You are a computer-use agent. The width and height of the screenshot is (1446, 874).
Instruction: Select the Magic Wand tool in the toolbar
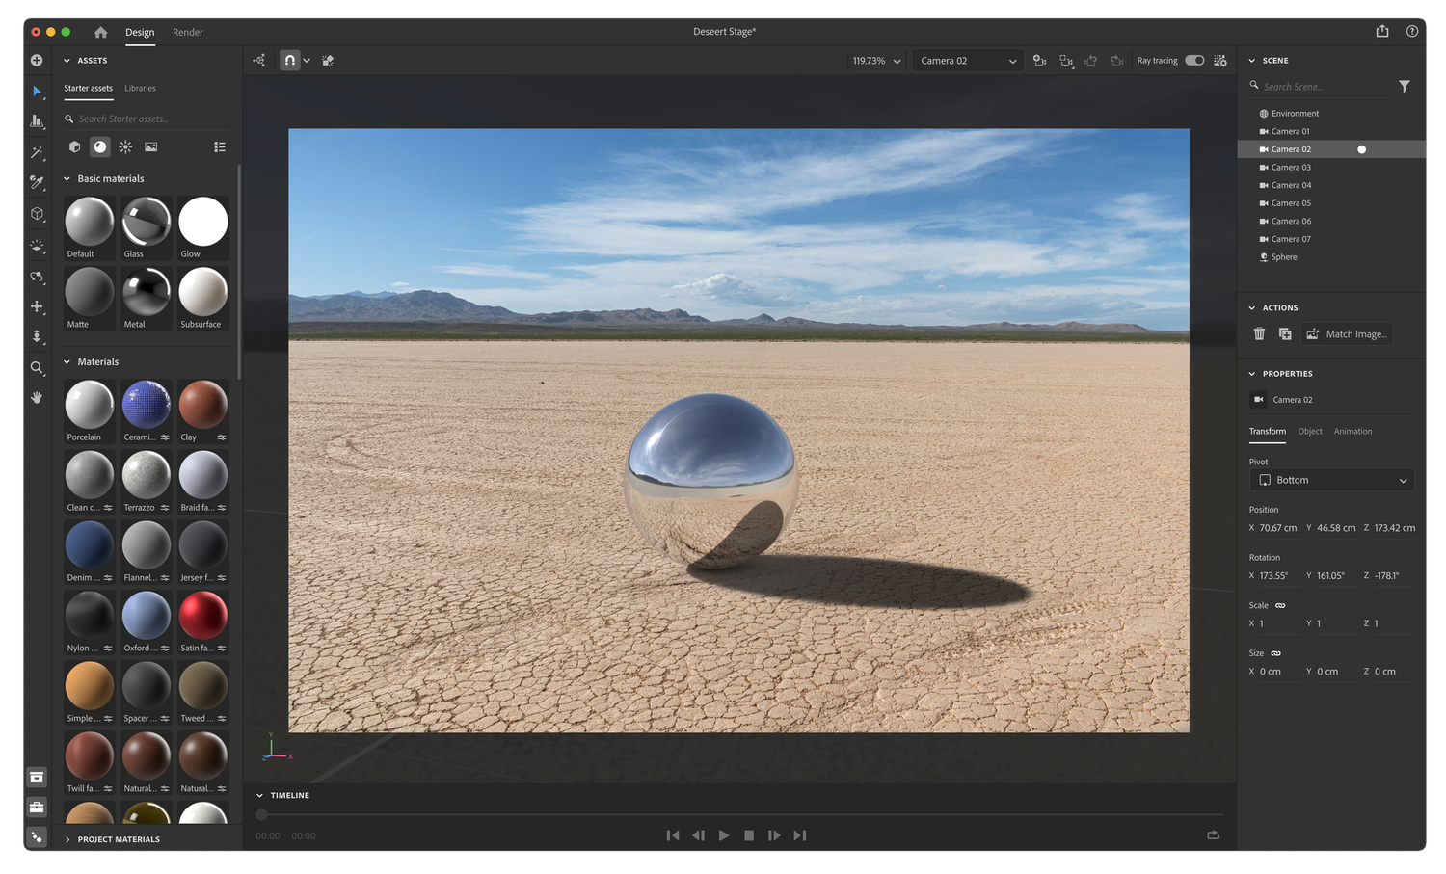[37, 151]
